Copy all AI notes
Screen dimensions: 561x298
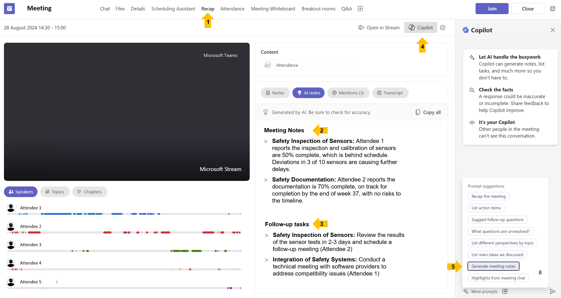coord(428,112)
